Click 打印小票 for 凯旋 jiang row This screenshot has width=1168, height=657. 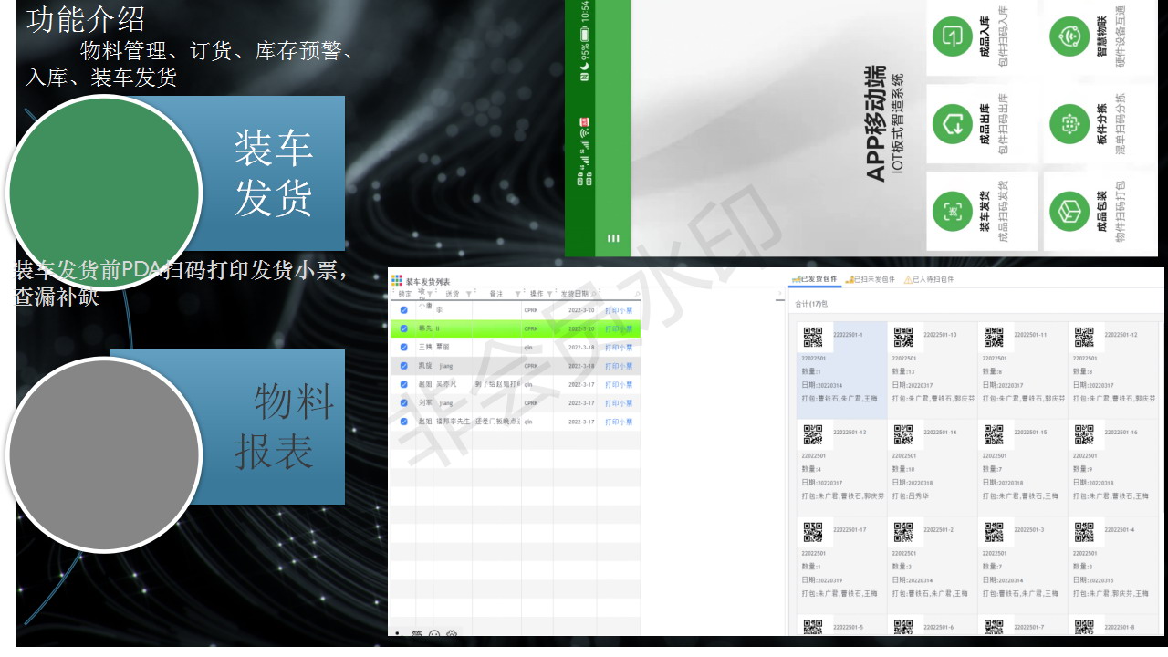pyautogui.click(x=619, y=366)
